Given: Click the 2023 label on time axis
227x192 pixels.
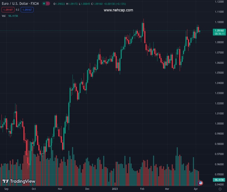Looking at the screenshot, I should [x=115, y=189].
